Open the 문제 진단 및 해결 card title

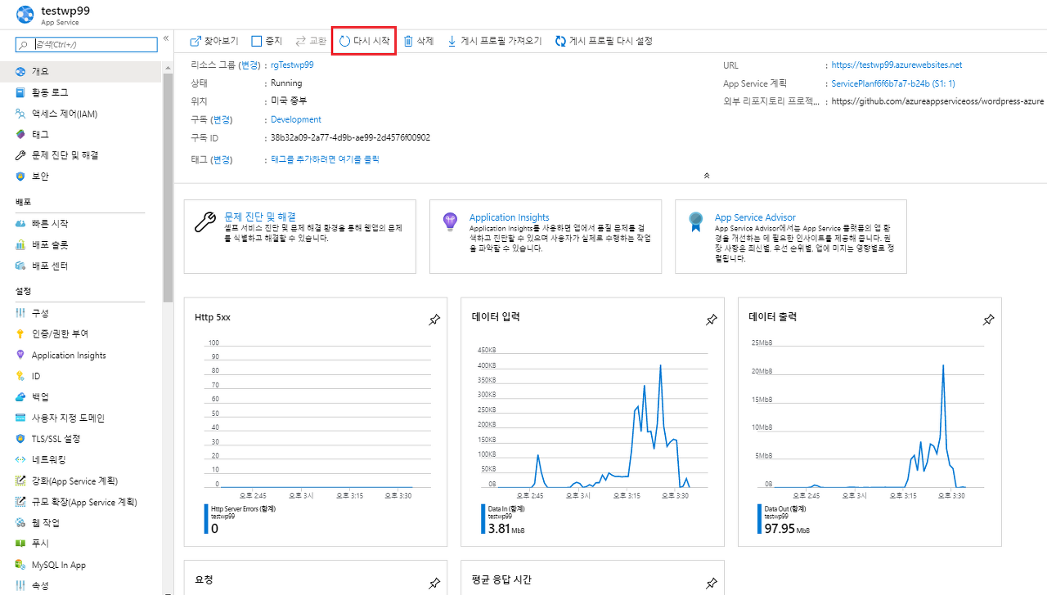click(x=259, y=217)
